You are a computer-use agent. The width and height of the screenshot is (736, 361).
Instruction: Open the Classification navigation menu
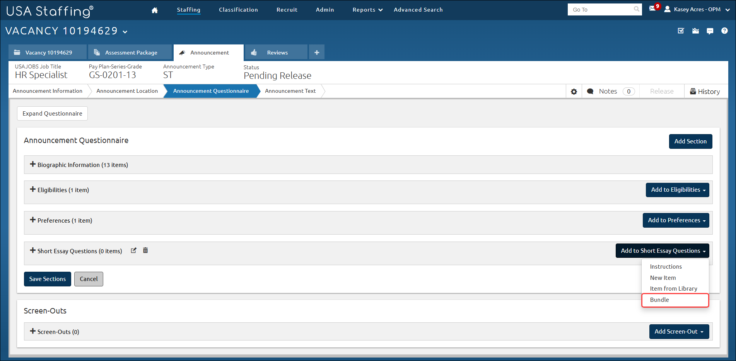[238, 10]
